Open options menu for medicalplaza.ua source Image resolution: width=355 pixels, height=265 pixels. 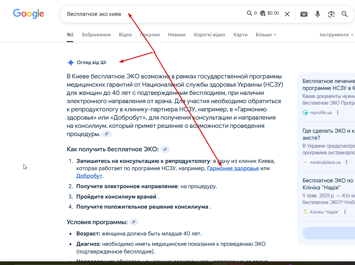click(346, 162)
